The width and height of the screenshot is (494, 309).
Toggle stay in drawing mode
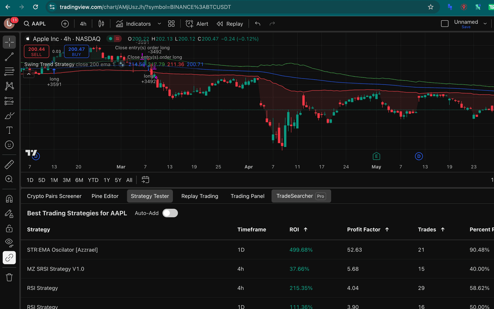coord(9,213)
